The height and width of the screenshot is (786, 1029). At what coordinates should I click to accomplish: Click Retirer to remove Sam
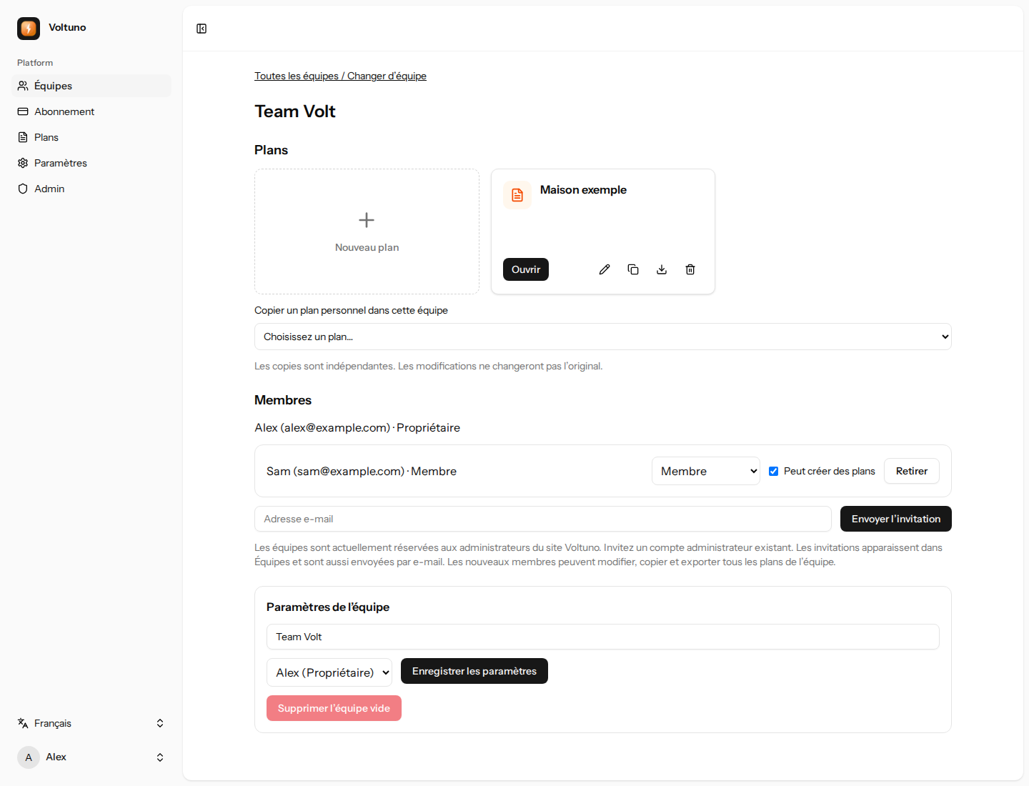click(x=912, y=471)
